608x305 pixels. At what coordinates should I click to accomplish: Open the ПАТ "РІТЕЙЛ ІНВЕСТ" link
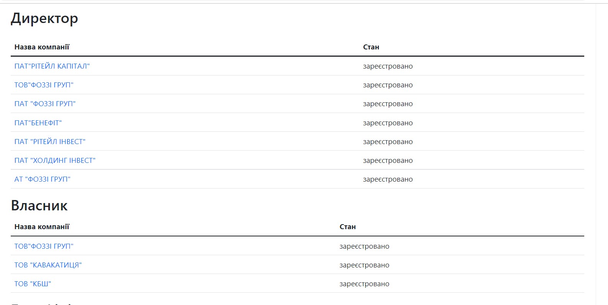[50, 142]
